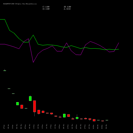Click the 27 Oct date label

pos(4,127)
